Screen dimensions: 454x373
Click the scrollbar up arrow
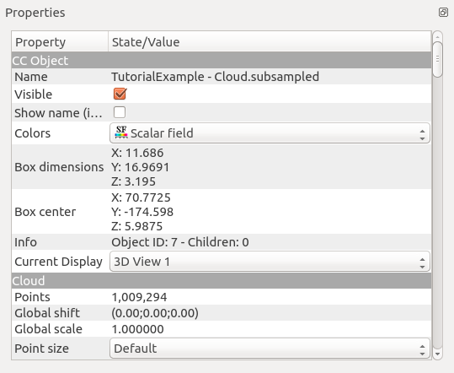(437, 36)
